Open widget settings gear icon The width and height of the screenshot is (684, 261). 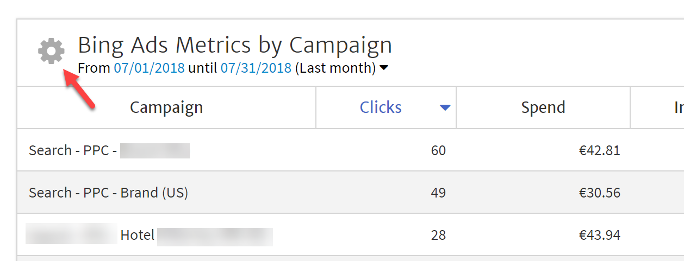51,52
